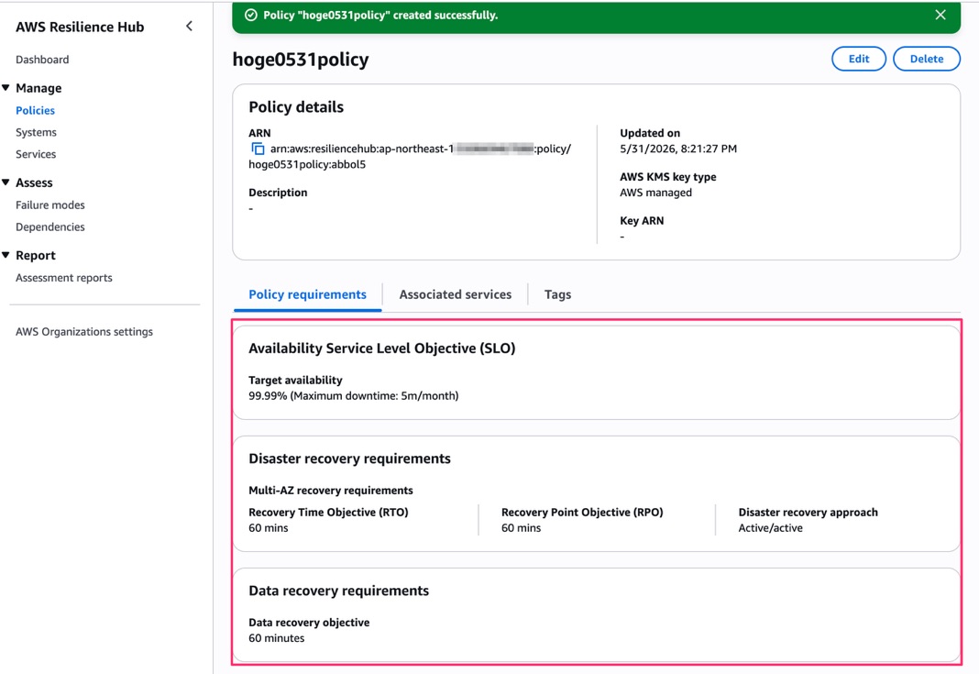979x674 pixels.
Task: Click data recovery objective 60 minutes
Action: 277,637
